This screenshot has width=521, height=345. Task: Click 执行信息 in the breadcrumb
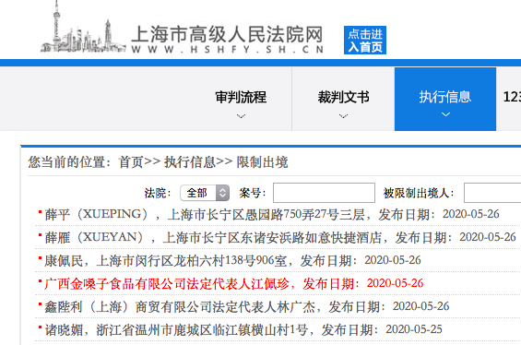pos(190,162)
